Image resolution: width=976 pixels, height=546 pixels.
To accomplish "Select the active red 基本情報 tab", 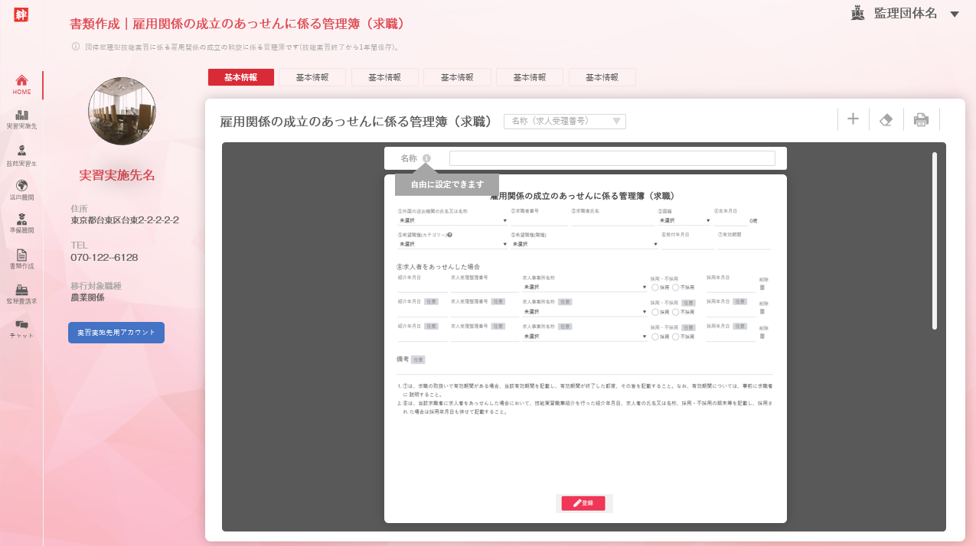I will click(240, 77).
